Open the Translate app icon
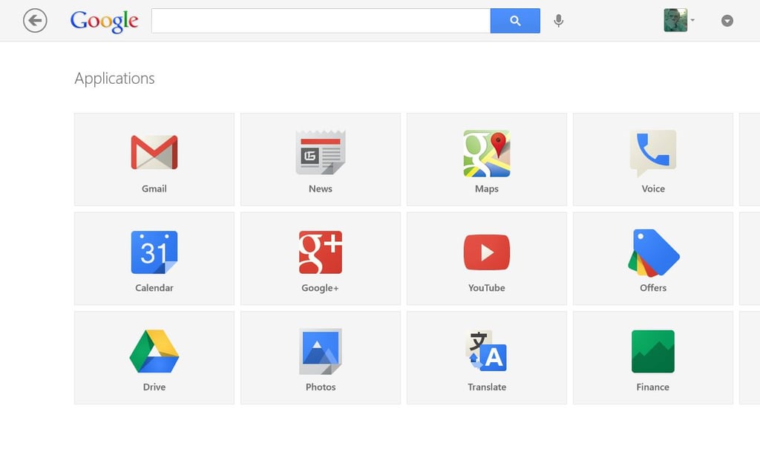760x475 pixels. point(487,351)
